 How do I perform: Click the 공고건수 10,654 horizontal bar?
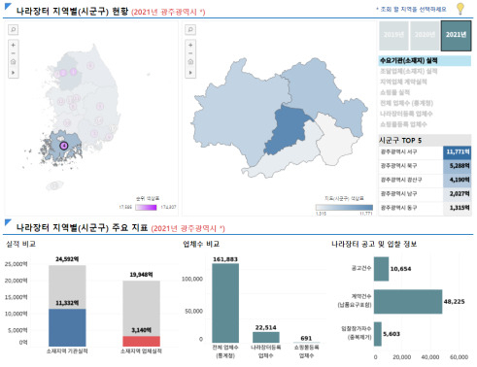click(381, 269)
